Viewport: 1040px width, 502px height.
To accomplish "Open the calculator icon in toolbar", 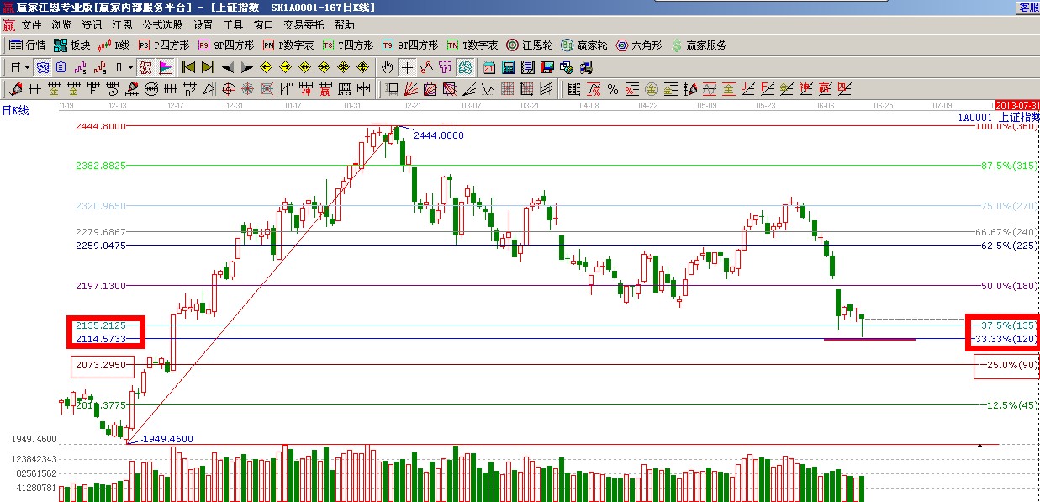I will (509, 67).
